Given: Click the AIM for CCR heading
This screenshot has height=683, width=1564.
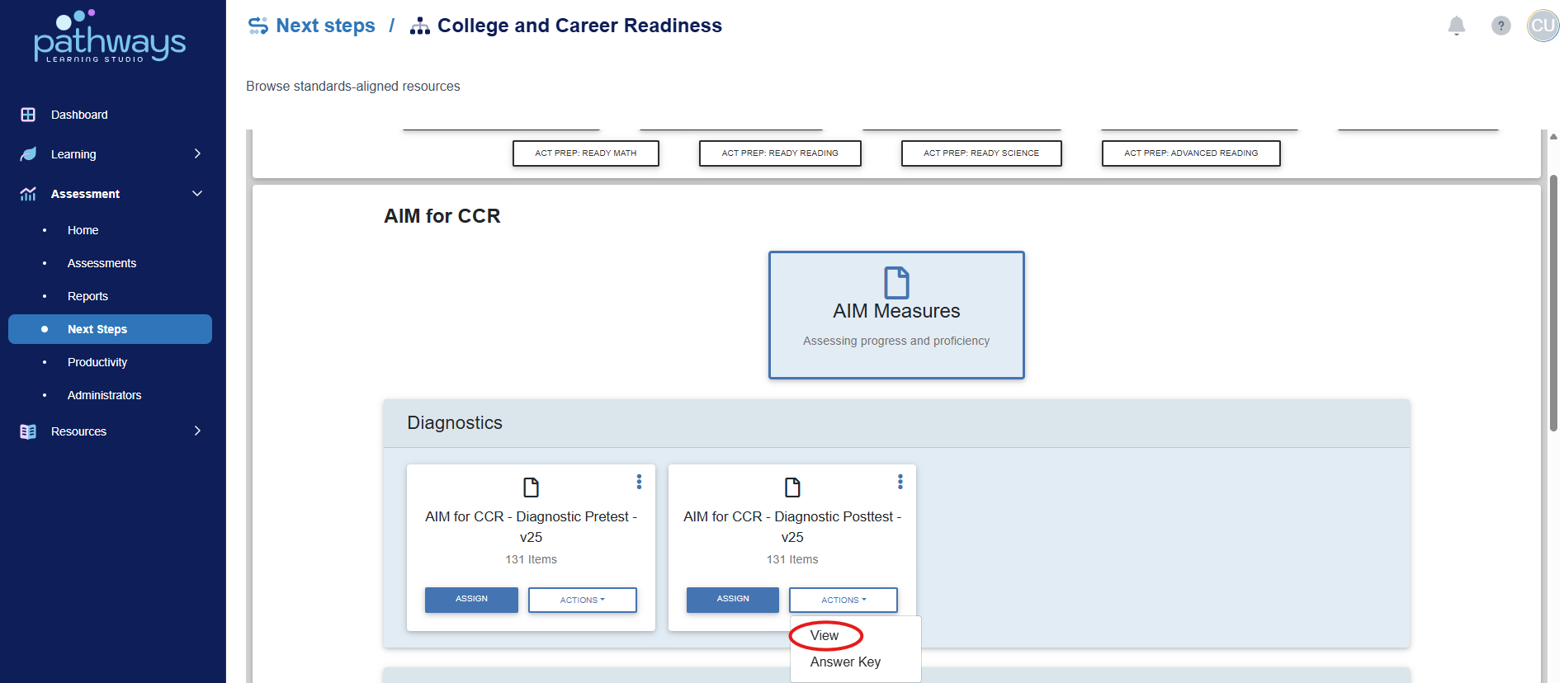Looking at the screenshot, I should pos(442,216).
